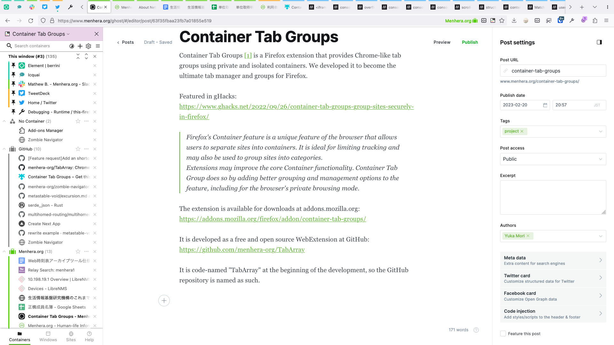This screenshot has width=614, height=345.
Task: Open the Post access dropdown
Action: coord(553,159)
